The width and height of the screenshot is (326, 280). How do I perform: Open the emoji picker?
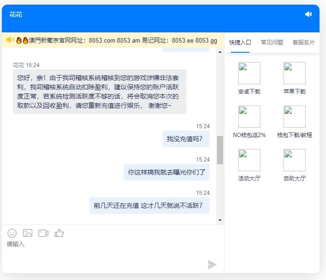point(12,233)
